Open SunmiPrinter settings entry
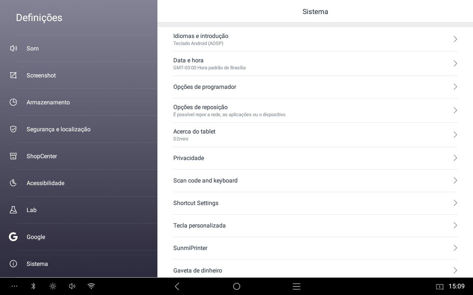The height and width of the screenshot is (295, 473). [315, 248]
